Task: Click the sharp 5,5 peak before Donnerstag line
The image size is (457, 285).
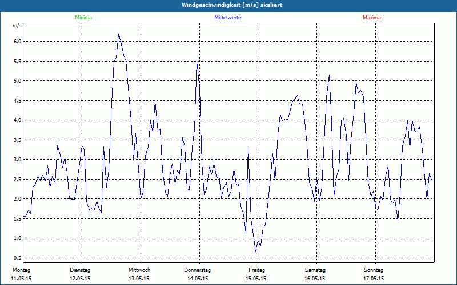Action: pyautogui.click(x=197, y=62)
